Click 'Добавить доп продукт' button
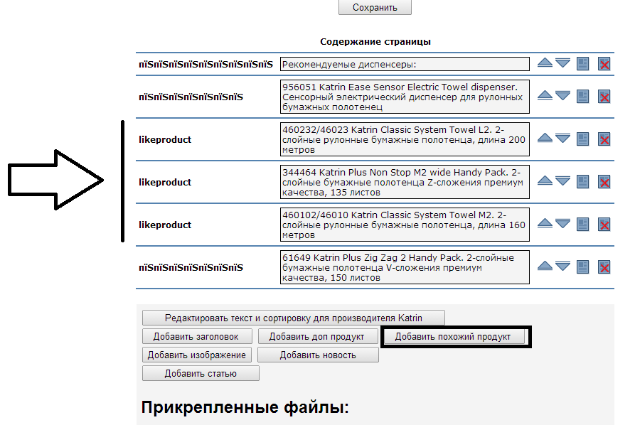The image size is (635, 425). coord(317,336)
